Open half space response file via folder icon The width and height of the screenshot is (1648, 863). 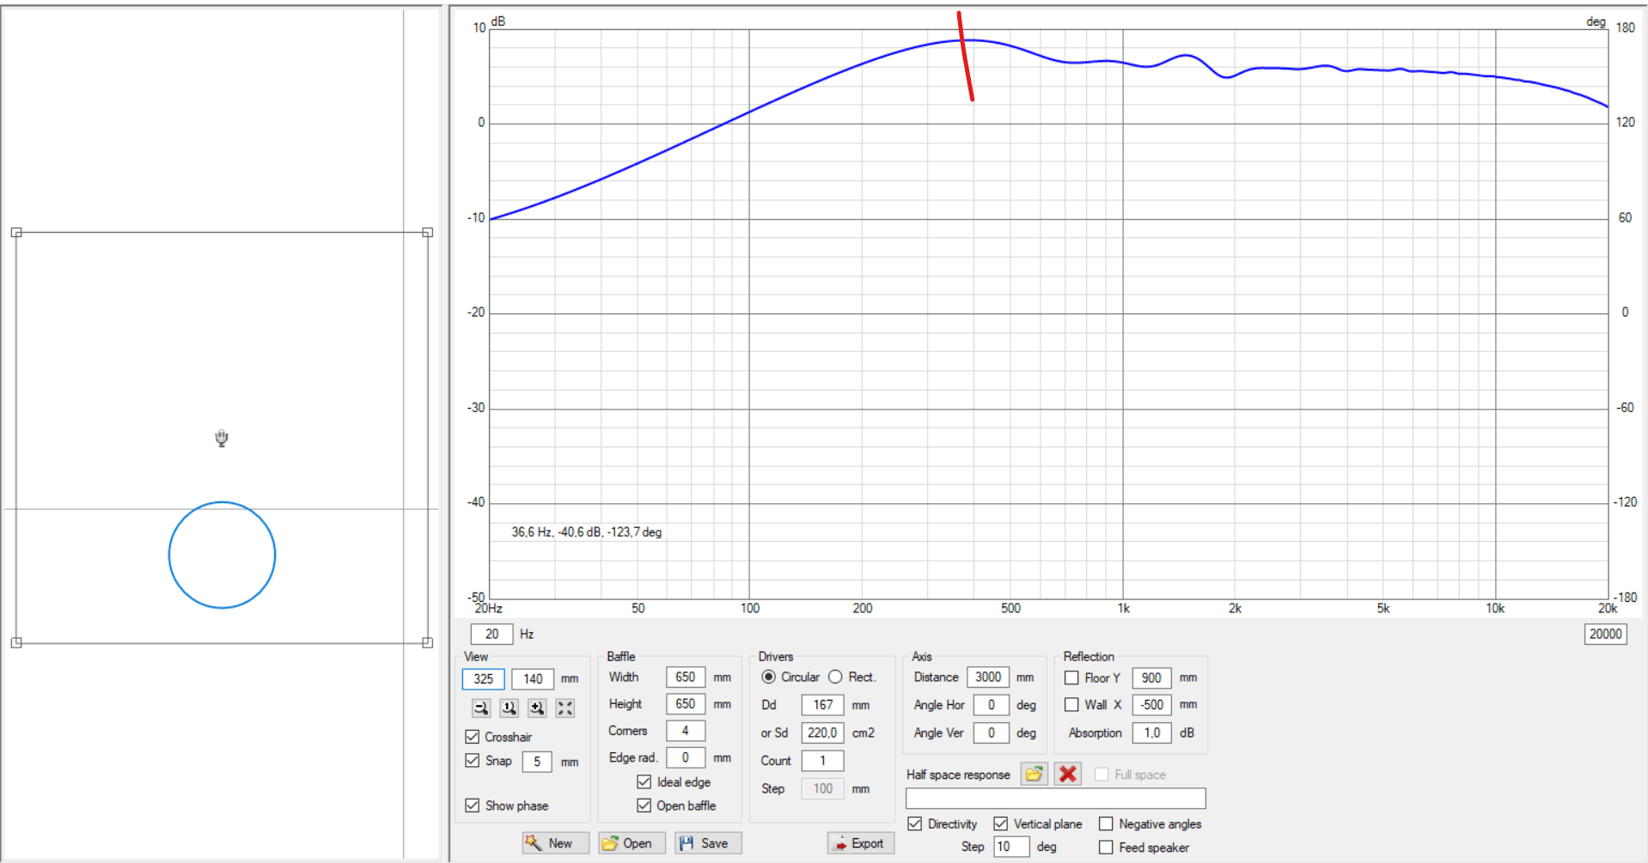point(1035,774)
